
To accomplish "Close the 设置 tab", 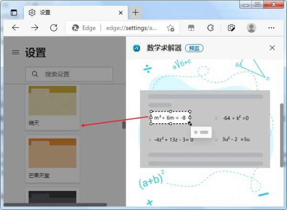I will click(x=121, y=13).
